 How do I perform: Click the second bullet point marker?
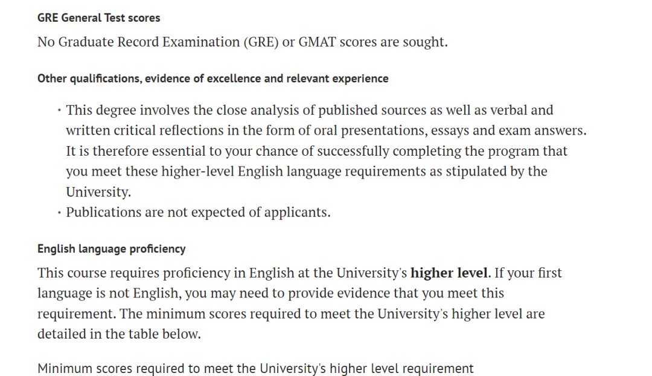[x=59, y=212]
